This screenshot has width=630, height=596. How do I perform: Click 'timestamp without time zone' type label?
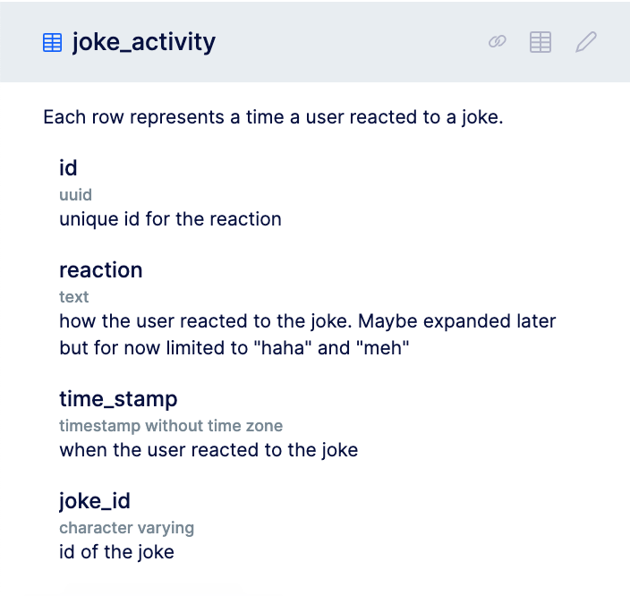pyautogui.click(x=171, y=425)
